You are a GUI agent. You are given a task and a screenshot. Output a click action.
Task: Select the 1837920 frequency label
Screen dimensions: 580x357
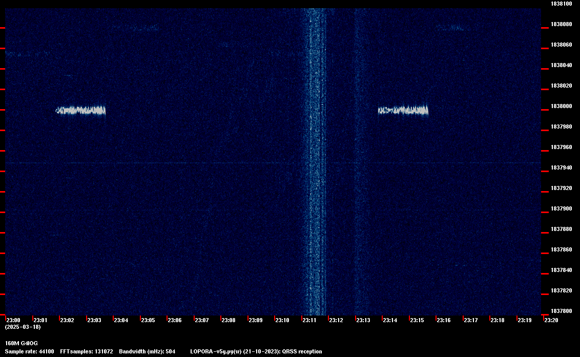click(x=561, y=188)
